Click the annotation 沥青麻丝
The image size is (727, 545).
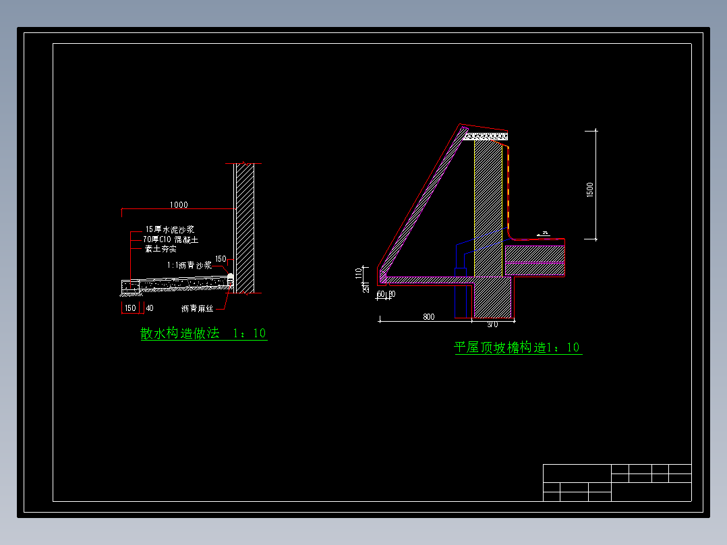(x=198, y=307)
